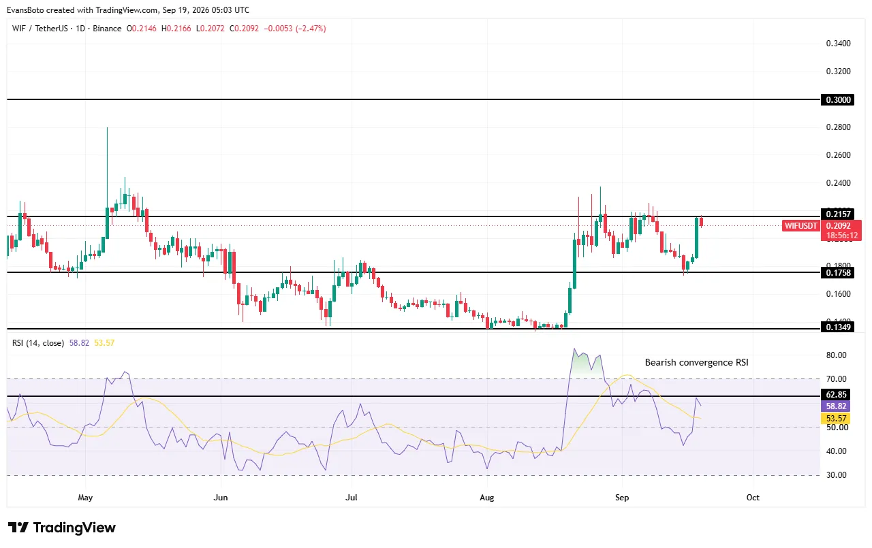The image size is (872, 548).
Task: Click the tall green candle near mid-September
Action: point(697,238)
